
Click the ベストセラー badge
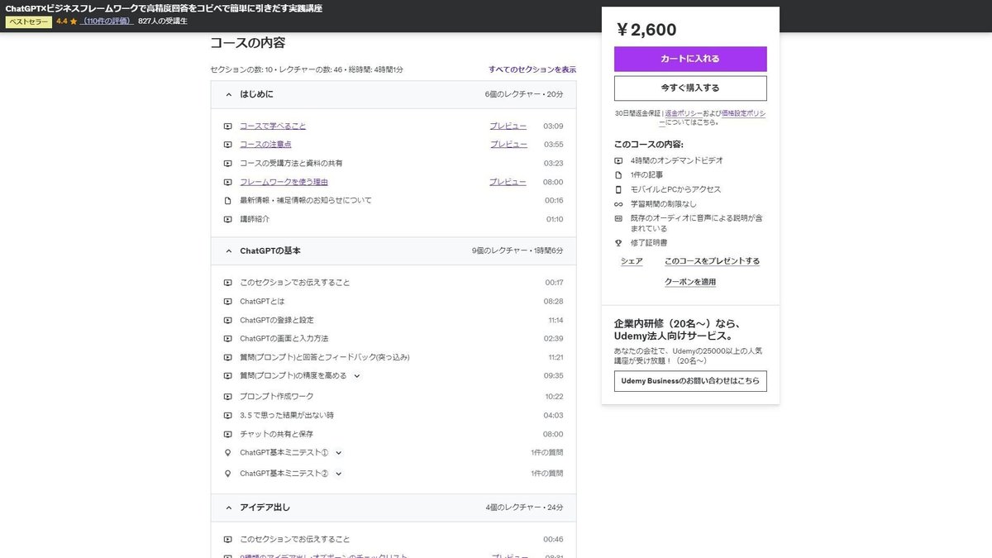pos(28,22)
